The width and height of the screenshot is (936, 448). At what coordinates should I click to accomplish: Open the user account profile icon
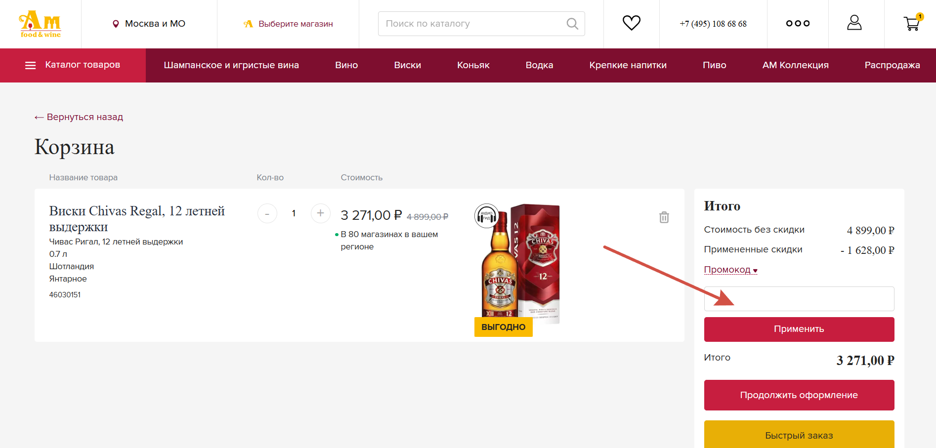[x=854, y=23]
